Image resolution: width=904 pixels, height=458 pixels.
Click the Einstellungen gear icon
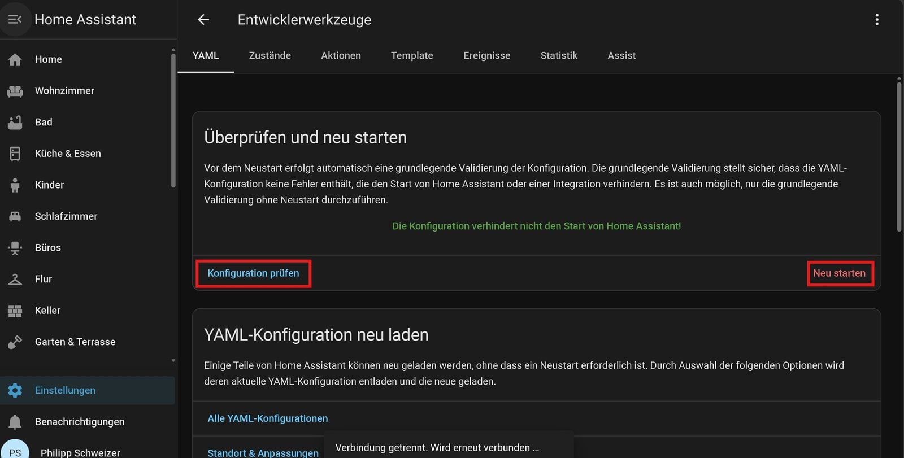(15, 390)
